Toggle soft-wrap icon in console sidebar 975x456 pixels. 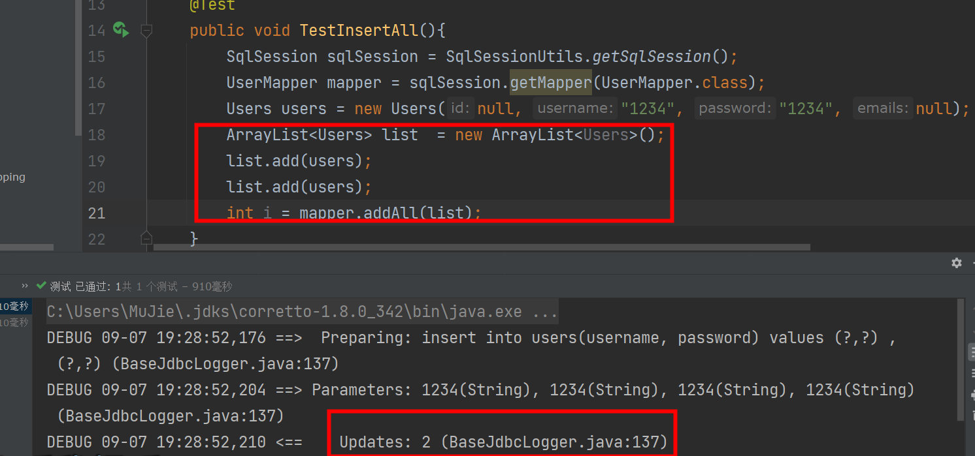tap(971, 352)
